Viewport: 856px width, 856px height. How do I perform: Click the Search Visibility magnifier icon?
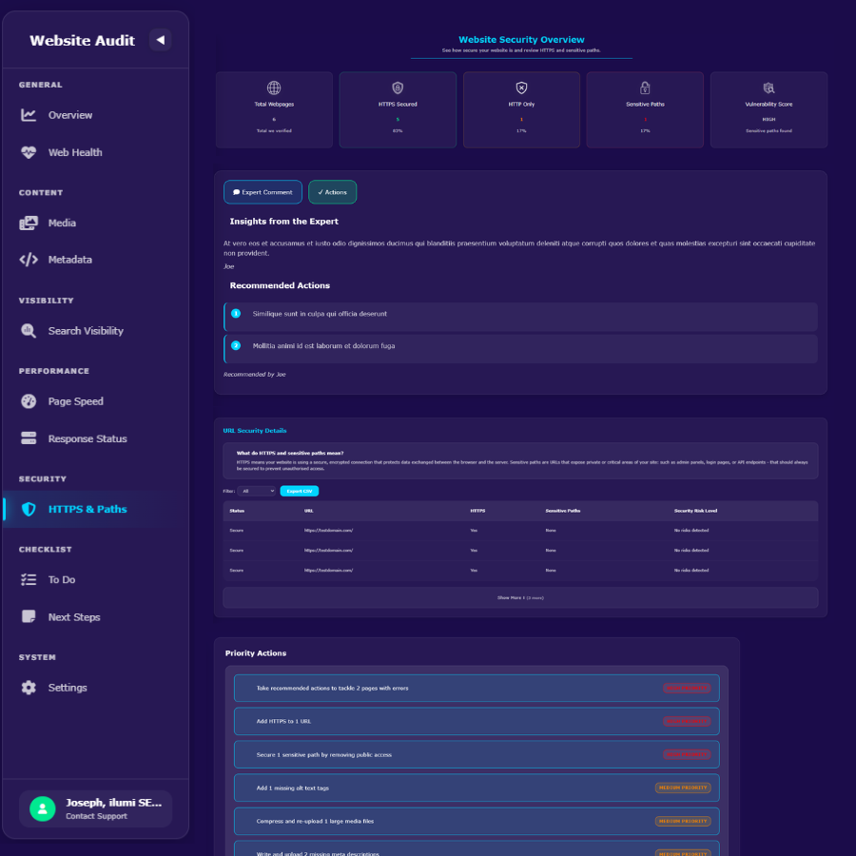click(x=29, y=330)
